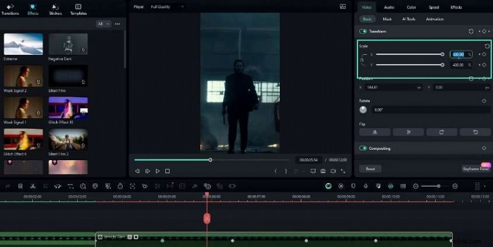Click the flip horizontal button

click(x=375, y=132)
